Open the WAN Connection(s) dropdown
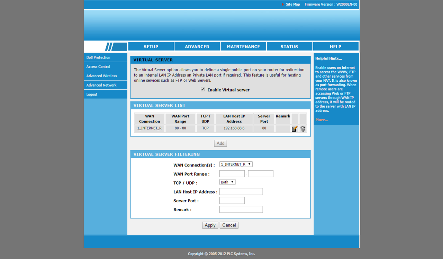The height and width of the screenshot is (259, 443). coord(236,164)
